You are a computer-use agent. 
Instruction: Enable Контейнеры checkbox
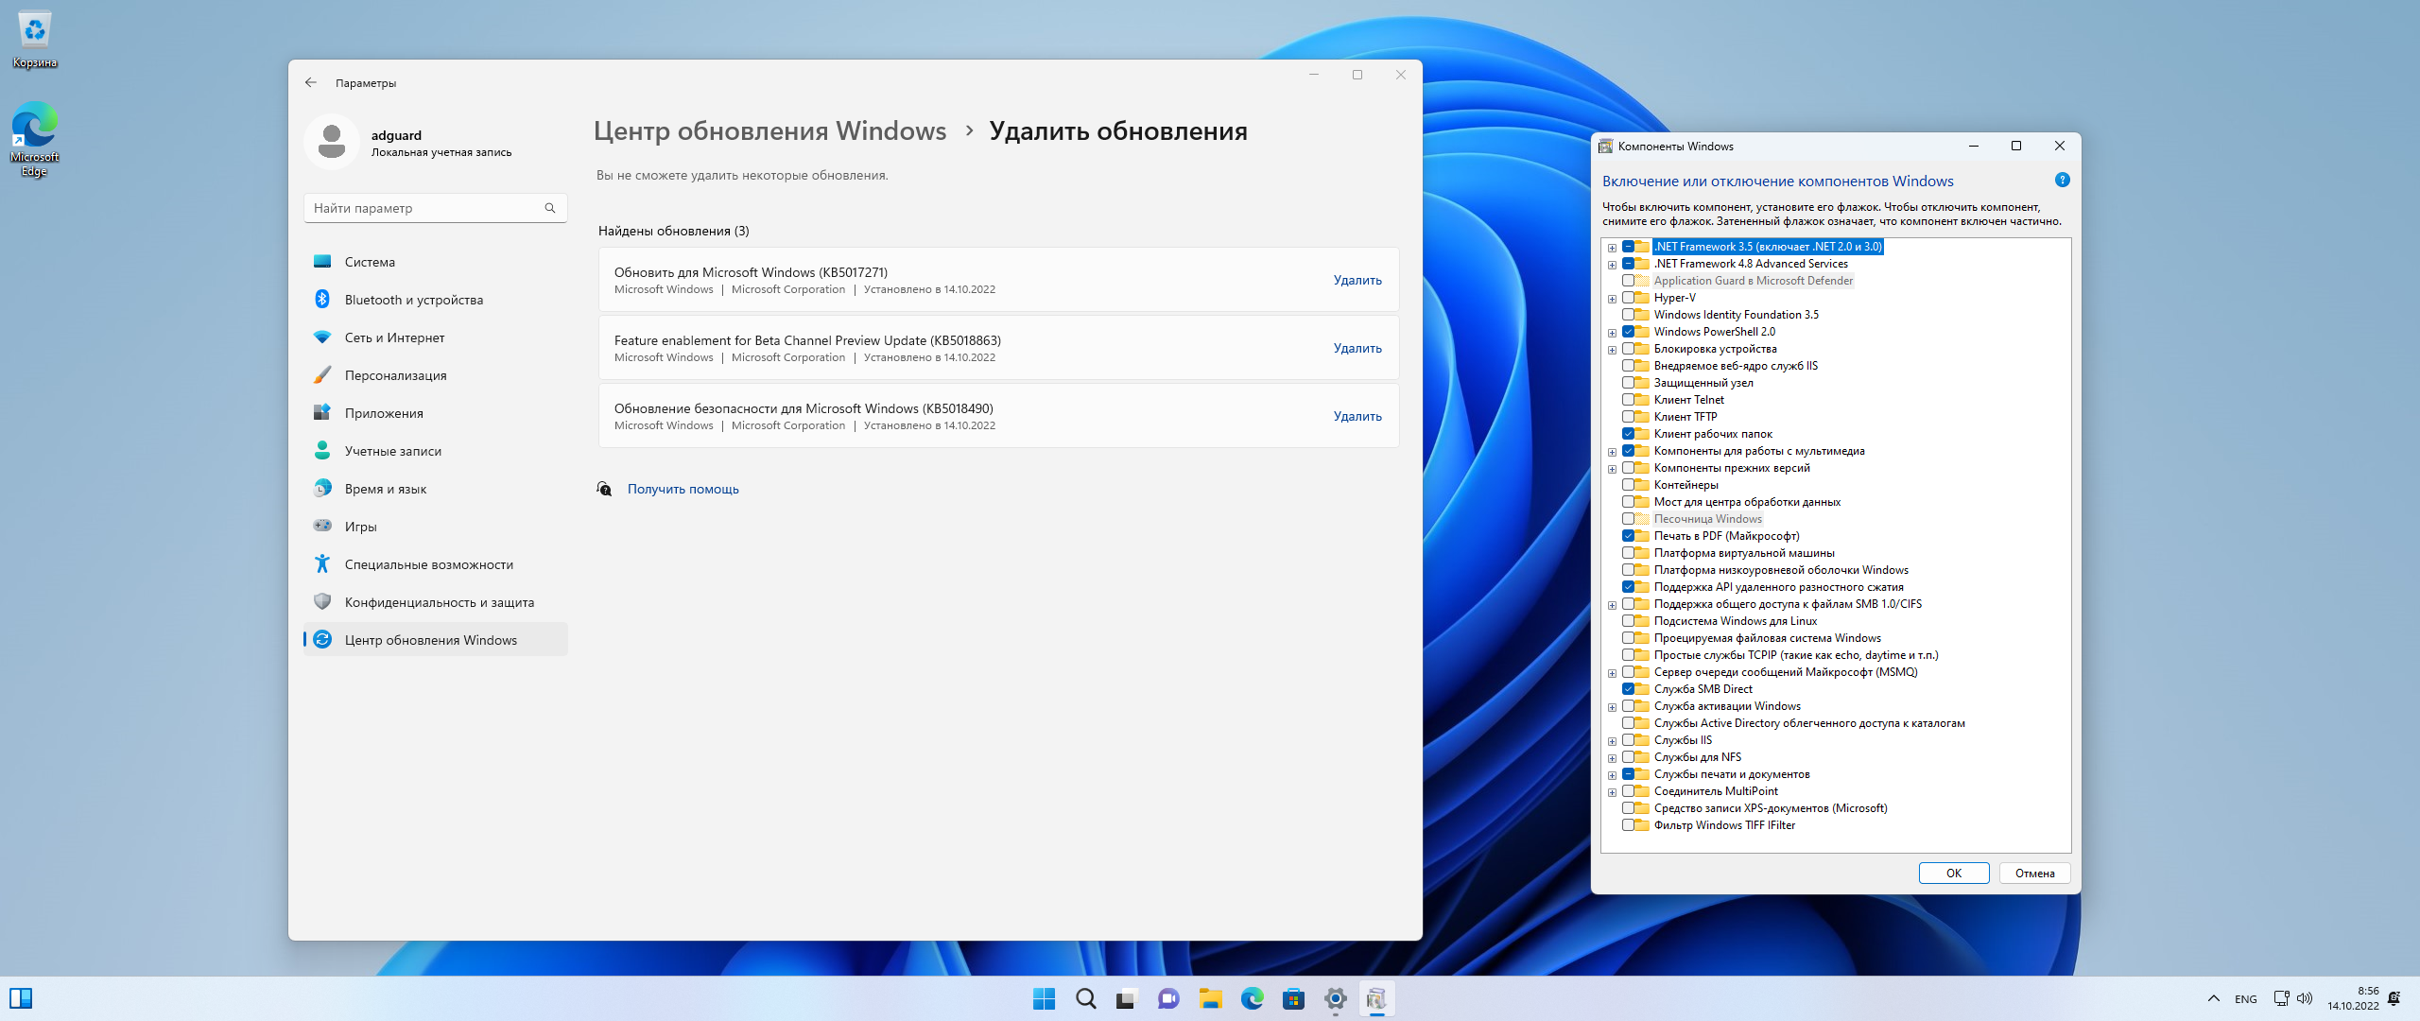pyautogui.click(x=1628, y=485)
